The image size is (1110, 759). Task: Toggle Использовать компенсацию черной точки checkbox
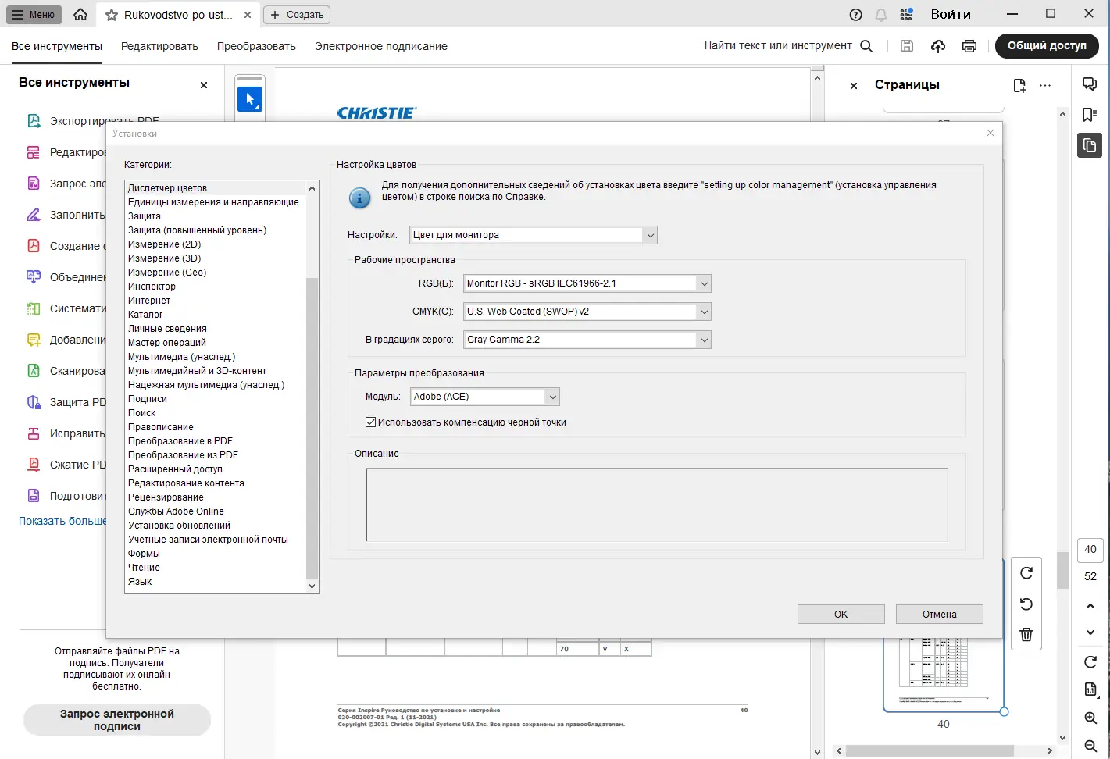coord(371,422)
